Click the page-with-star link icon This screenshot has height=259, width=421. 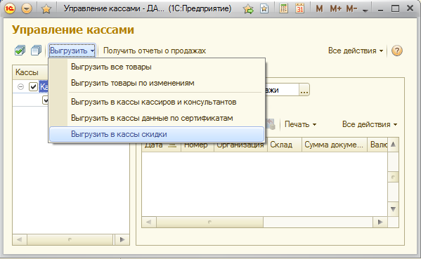[264, 9]
